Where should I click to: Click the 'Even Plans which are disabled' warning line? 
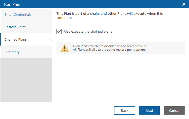click(110, 46)
